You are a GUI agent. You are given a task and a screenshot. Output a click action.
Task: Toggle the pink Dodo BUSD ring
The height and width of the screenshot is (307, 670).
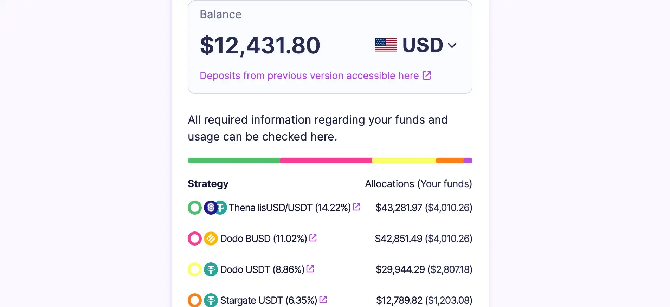click(194, 239)
